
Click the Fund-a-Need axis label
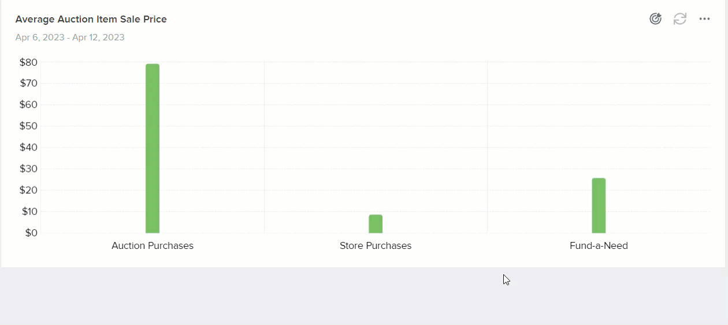click(599, 245)
